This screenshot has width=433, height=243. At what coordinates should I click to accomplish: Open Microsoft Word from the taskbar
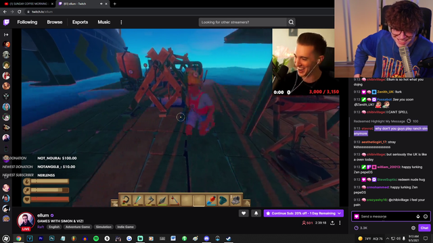[x=173, y=238]
